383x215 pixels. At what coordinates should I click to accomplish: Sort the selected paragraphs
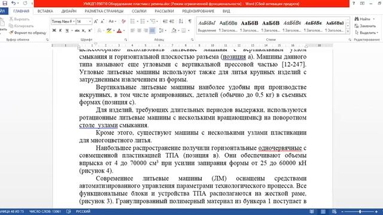coord(181,21)
